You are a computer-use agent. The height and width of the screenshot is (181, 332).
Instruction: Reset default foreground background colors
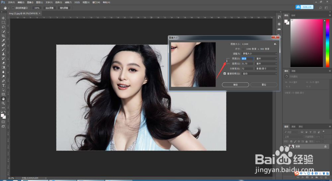pos(2,112)
